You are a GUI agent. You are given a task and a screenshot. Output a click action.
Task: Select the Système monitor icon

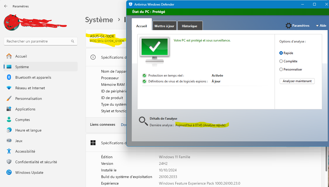click(9, 67)
